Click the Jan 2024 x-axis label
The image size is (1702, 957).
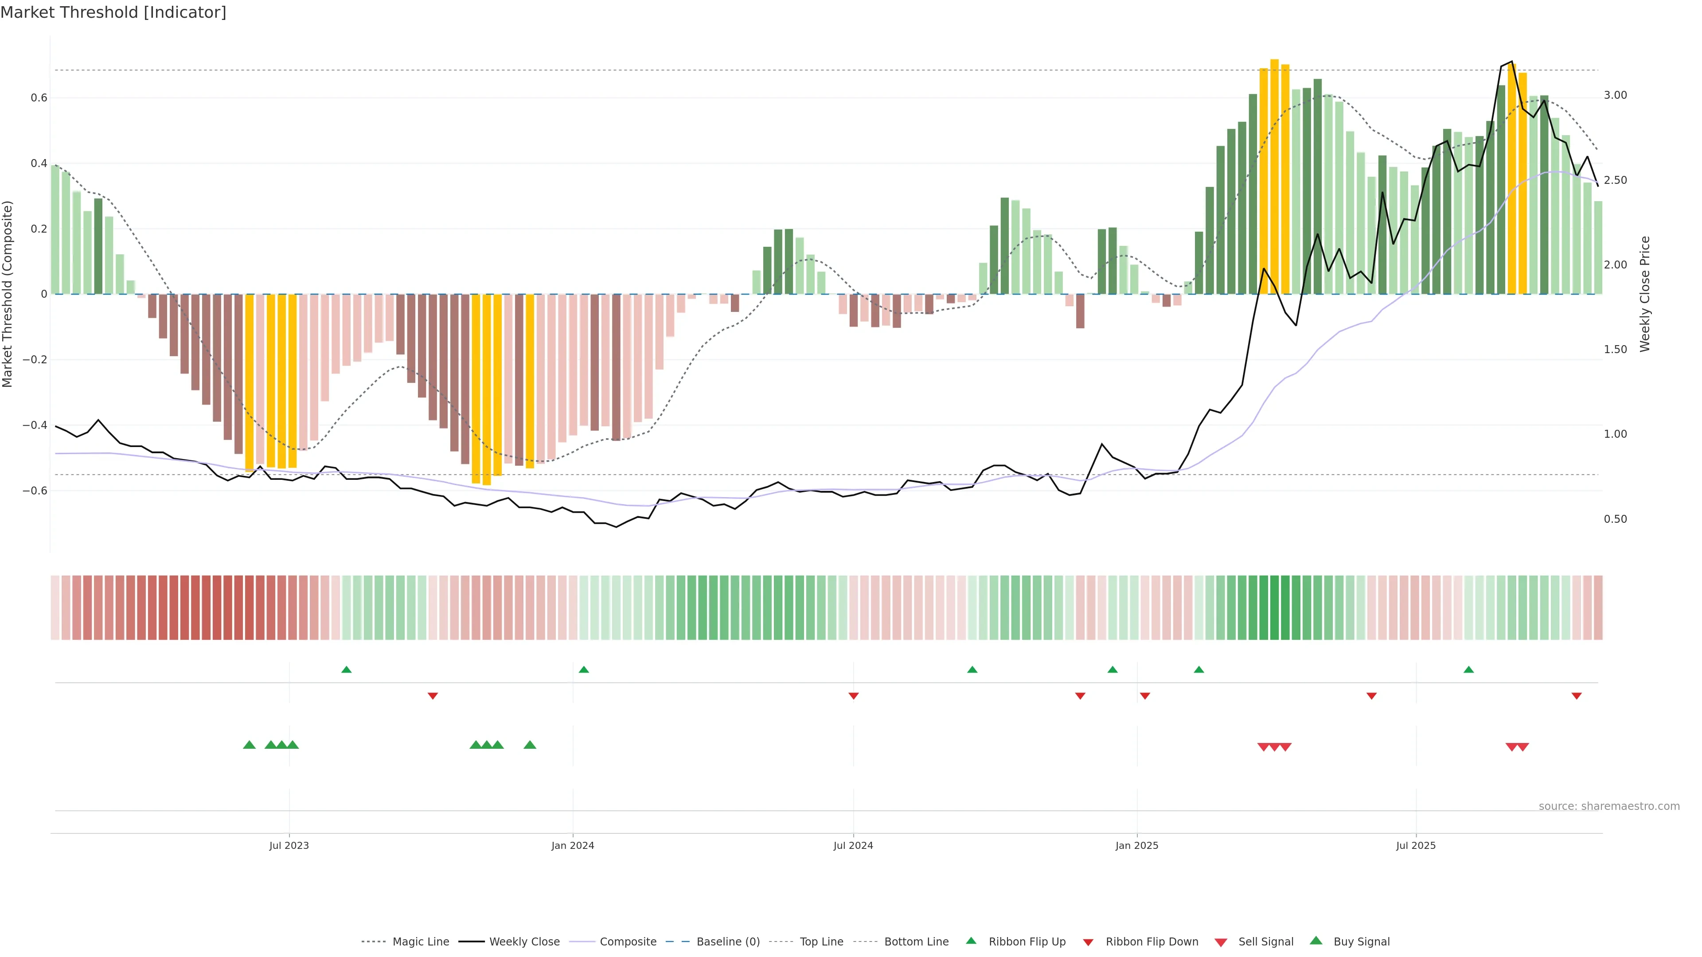(572, 845)
